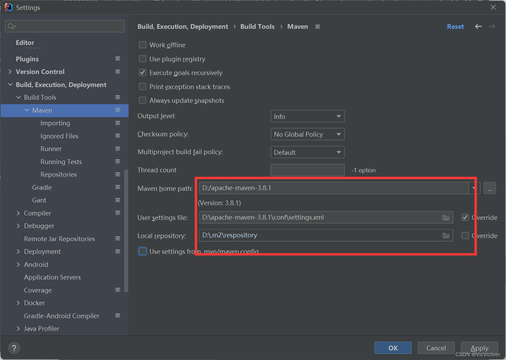
Task: Click the User settings file path field
Action: pos(326,218)
